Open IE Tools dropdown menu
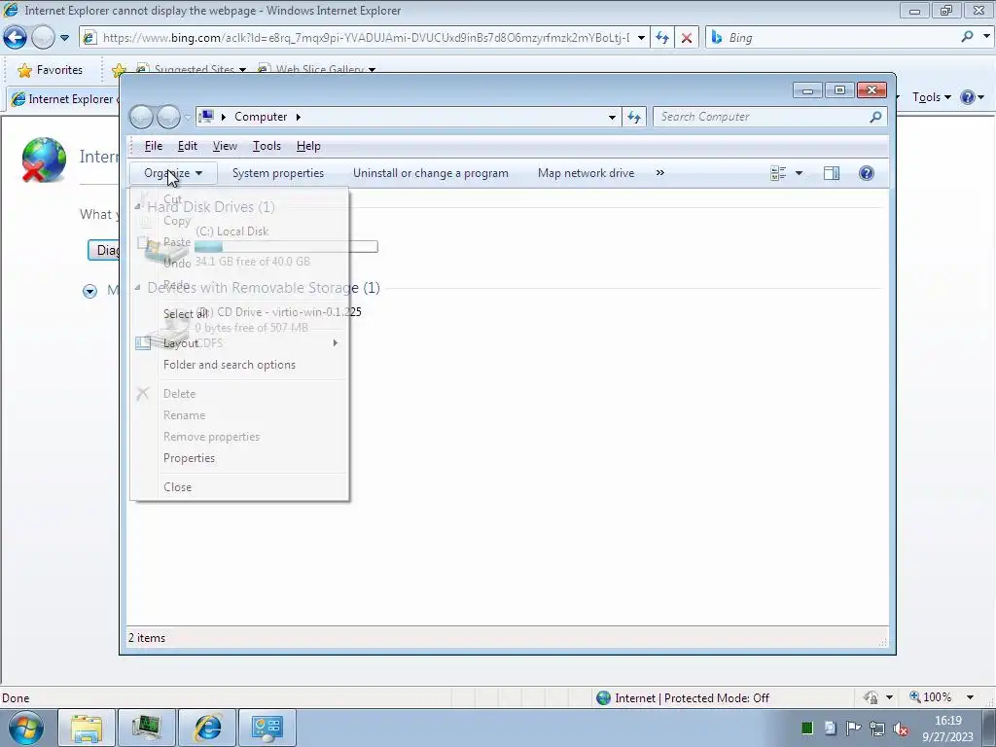This screenshot has width=996, height=747. (931, 97)
